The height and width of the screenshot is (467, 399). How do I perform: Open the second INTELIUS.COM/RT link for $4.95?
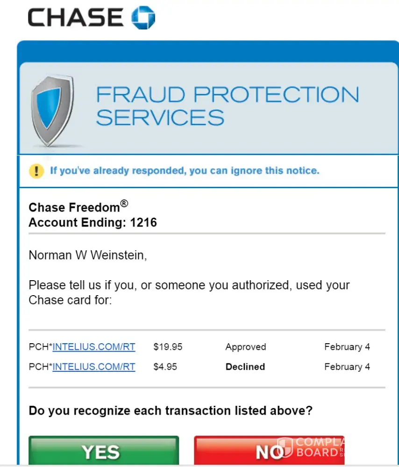click(94, 367)
